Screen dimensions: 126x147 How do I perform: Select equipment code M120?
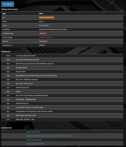pyautogui.click(x=8, y=56)
